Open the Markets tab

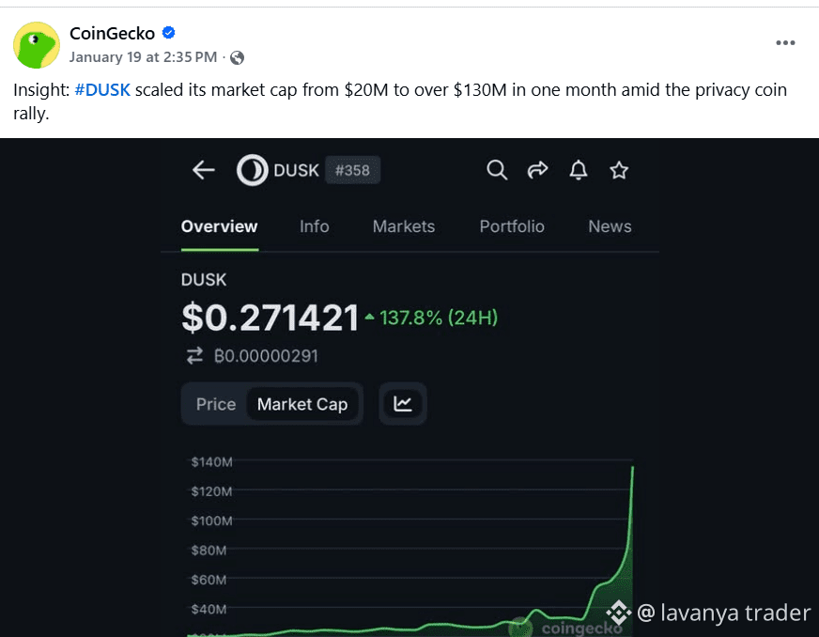click(x=404, y=226)
